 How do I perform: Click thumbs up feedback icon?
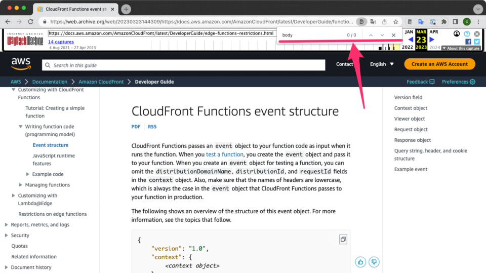(x=360, y=262)
